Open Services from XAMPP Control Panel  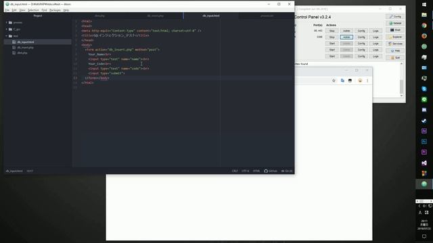click(395, 44)
